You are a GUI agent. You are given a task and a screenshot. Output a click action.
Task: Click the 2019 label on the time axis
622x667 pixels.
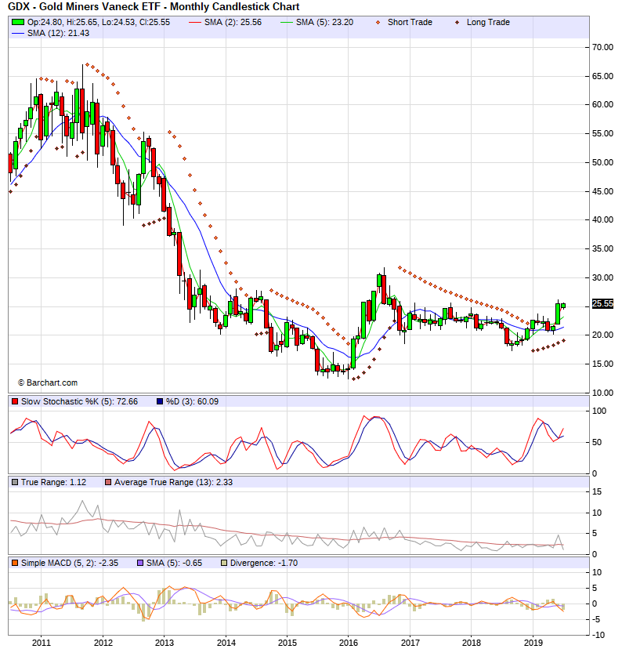tap(533, 643)
